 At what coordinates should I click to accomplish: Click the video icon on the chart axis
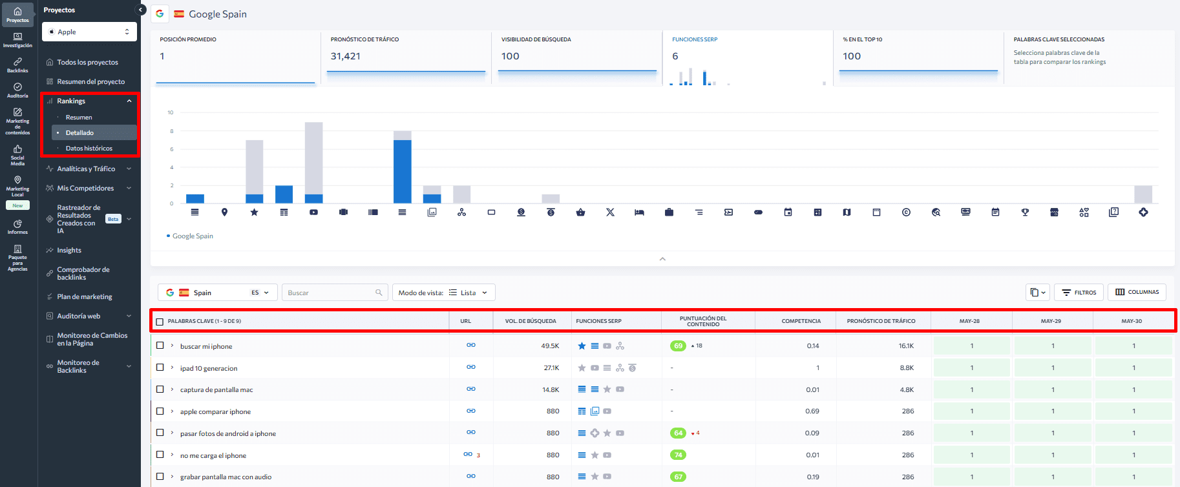click(313, 212)
